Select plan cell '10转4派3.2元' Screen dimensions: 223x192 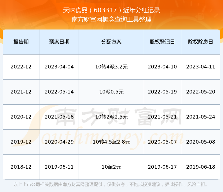point(111,67)
